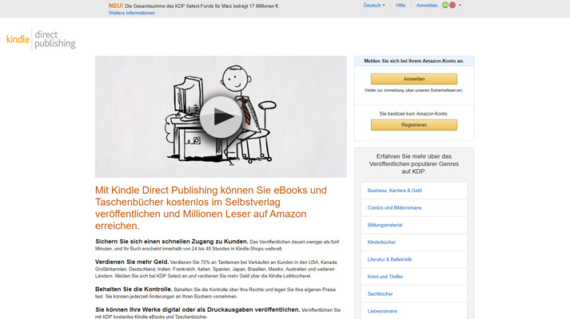Click the Anmelden link in top bar
Viewport: 570px width, 319px height.
[x=427, y=6]
